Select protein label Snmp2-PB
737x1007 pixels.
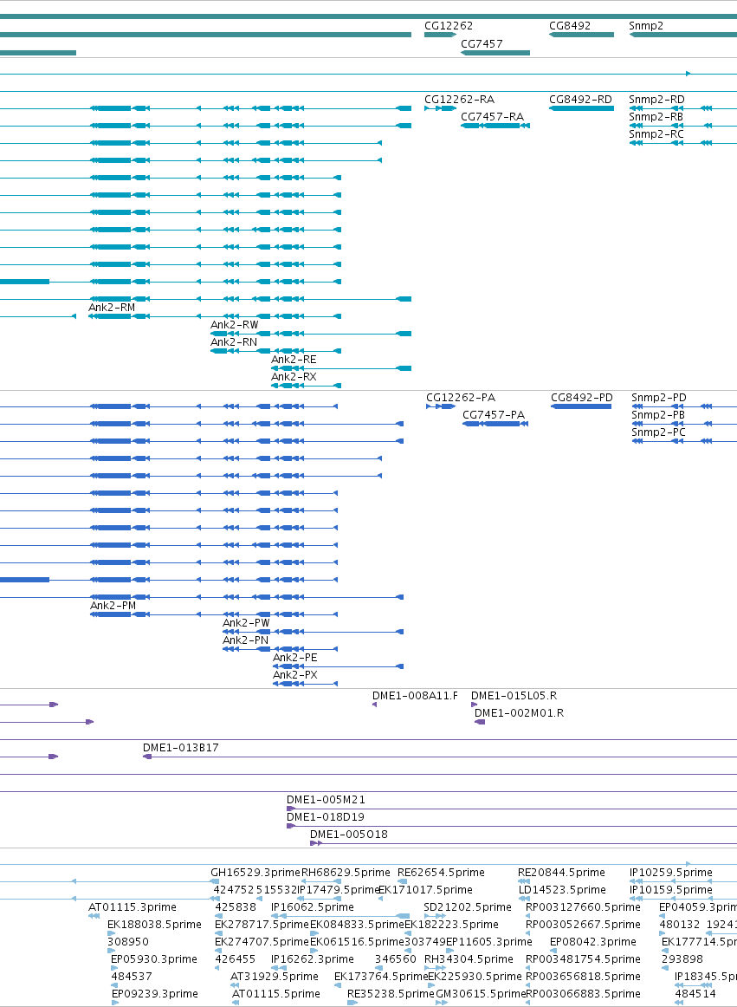tap(658, 415)
